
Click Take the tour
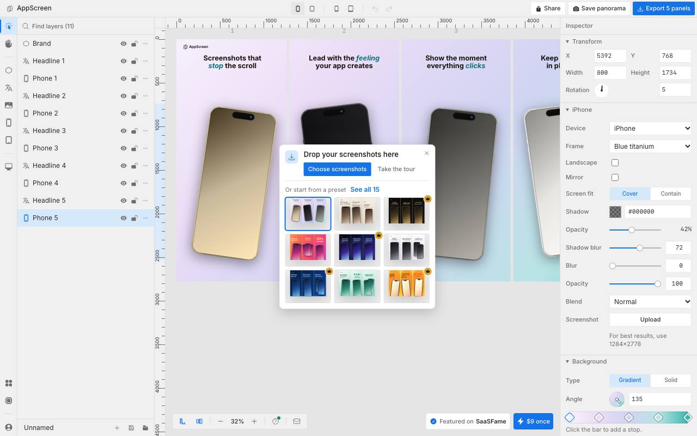click(396, 169)
